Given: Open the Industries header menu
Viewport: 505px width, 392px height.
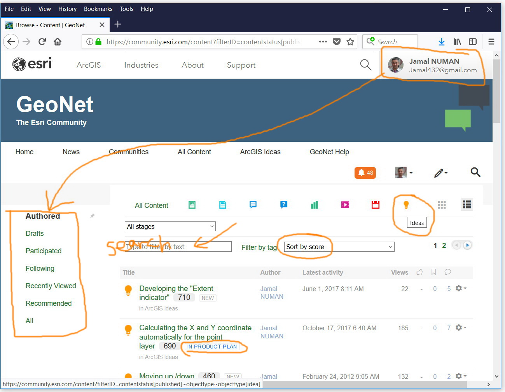Looking at the screenshot, I should click(x=141, y=65).
